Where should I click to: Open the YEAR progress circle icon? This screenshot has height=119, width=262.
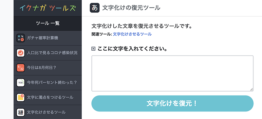coord(21,83)
